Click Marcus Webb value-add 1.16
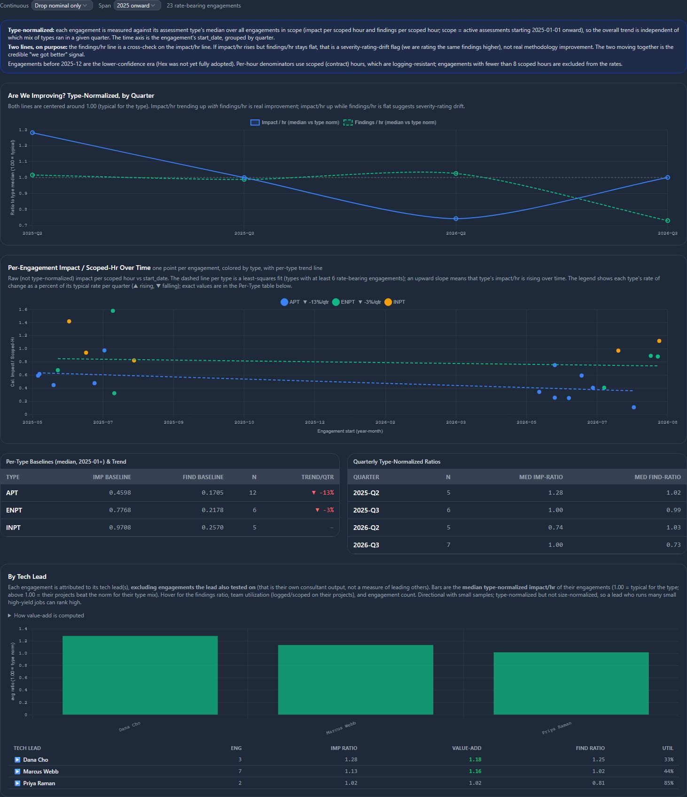Viewport: 687px width, 797px height. point(475,772)
